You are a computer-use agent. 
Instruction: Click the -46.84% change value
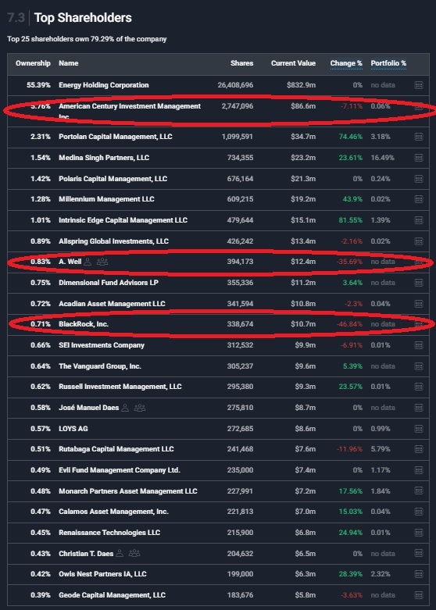(x=349, y=324)
